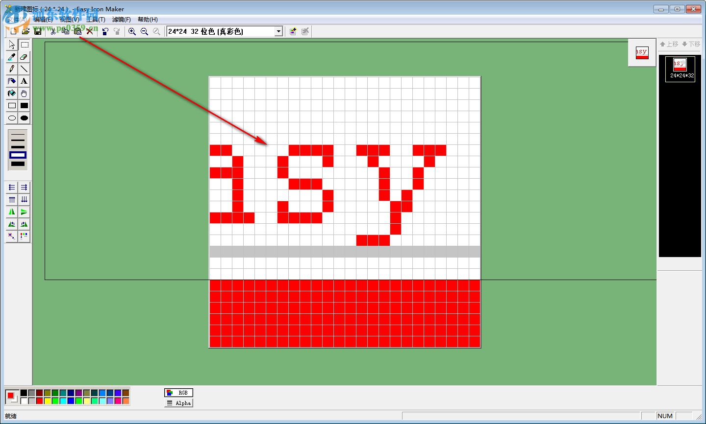Click the foreground/background color indicator

[x=12, y=397]
